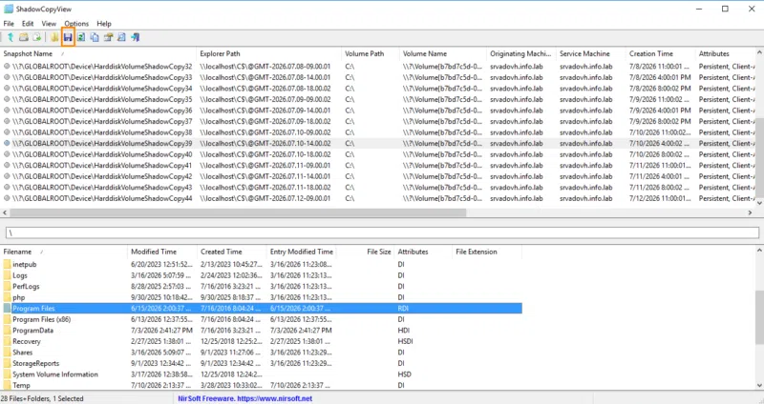Click the path input field showing backslash
The height and width of the screenshot is (404, 764).
382,232
